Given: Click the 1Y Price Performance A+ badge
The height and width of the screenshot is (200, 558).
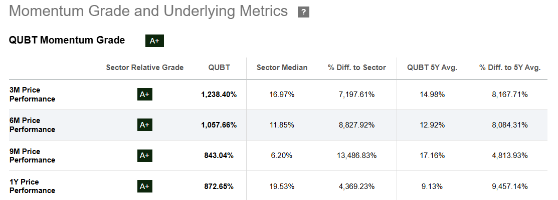Looking at the screenshot, I should click(x=144, y=186).
